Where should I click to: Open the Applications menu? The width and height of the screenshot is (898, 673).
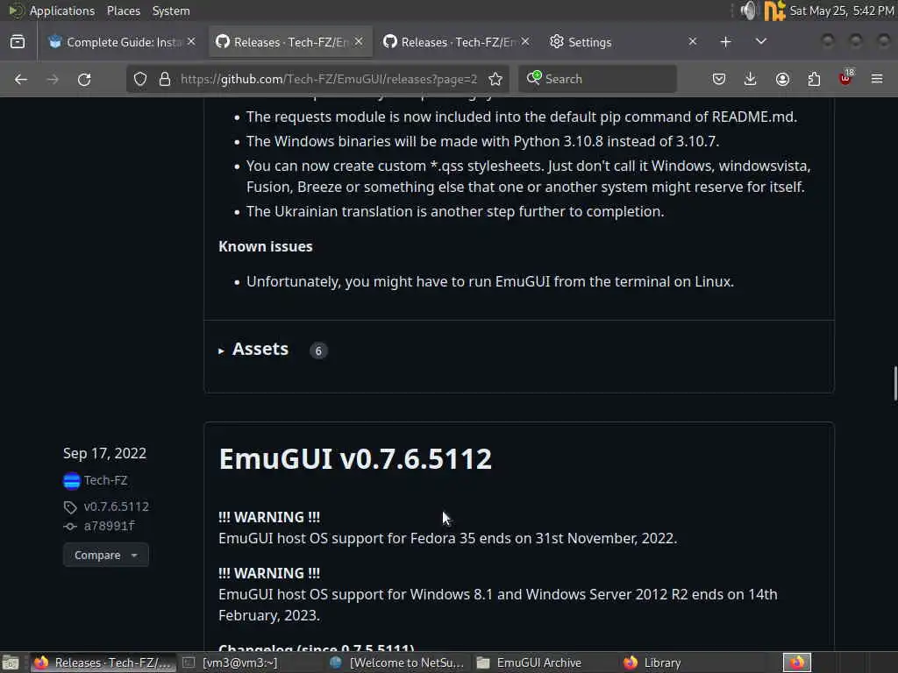[62, 11]
